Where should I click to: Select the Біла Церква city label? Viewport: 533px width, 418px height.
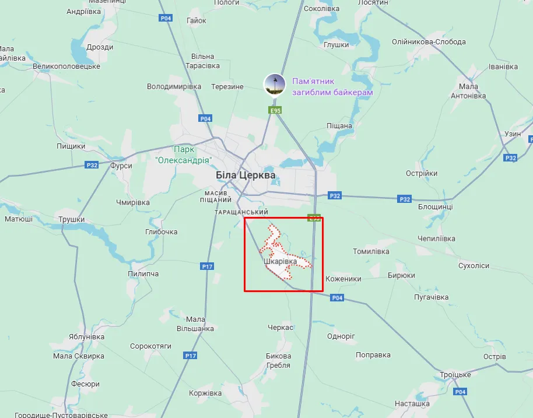(246, 175)
